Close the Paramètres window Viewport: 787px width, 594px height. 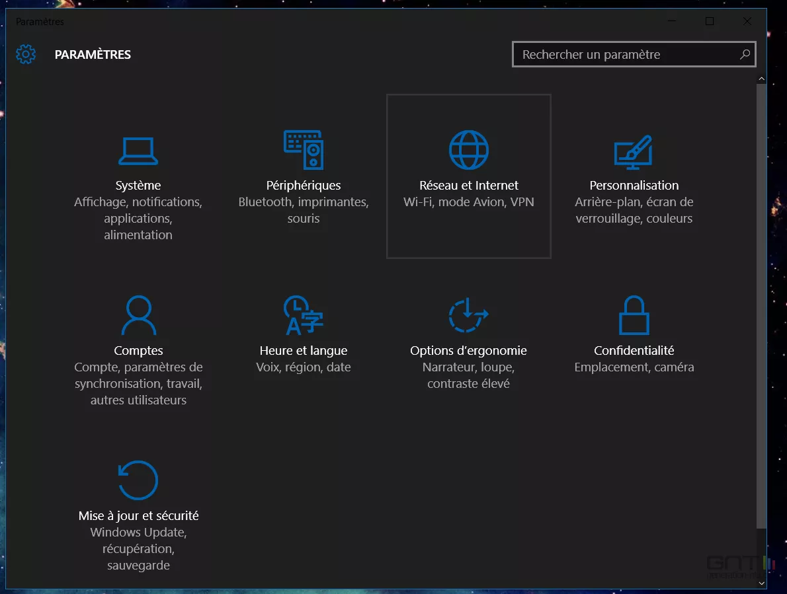(747, 21)
